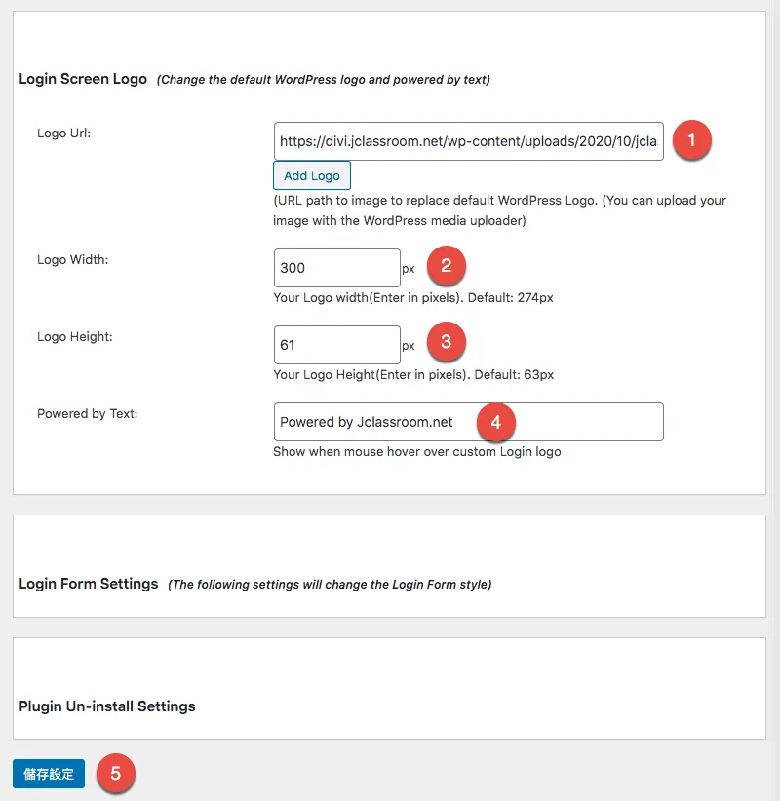
Task: Click the "Logo Width:" label
Action: tap(72, 260)
